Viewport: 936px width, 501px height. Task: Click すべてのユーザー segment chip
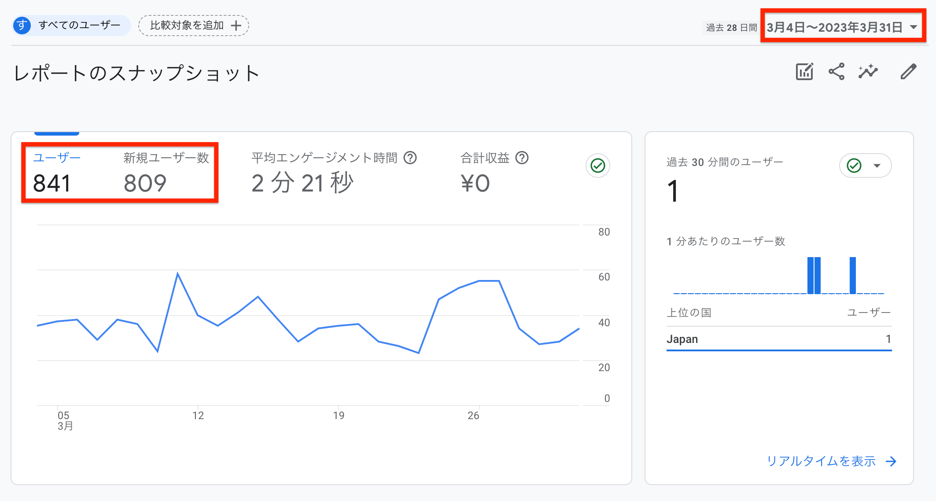coord(71,25)
